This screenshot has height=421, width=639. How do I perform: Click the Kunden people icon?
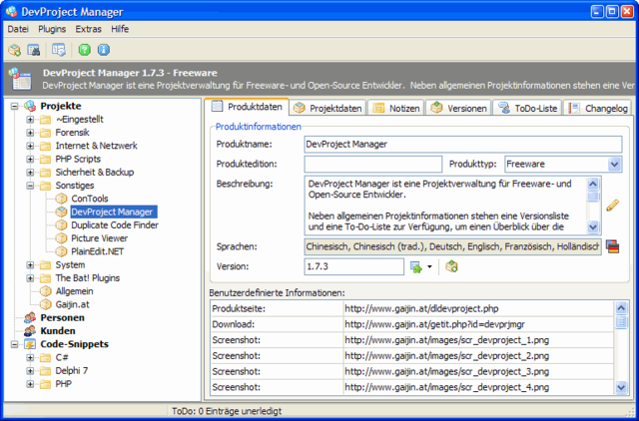[30, 331]
